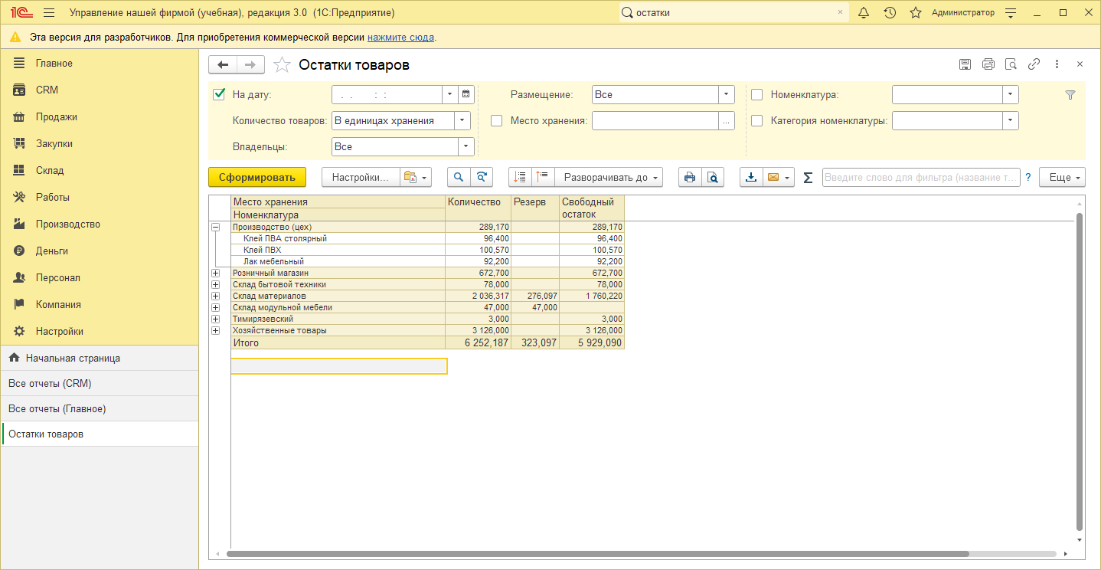This screenshot has width=1101, height=570.
Task: Click the sort ascending icon
Action: (521, 177)
